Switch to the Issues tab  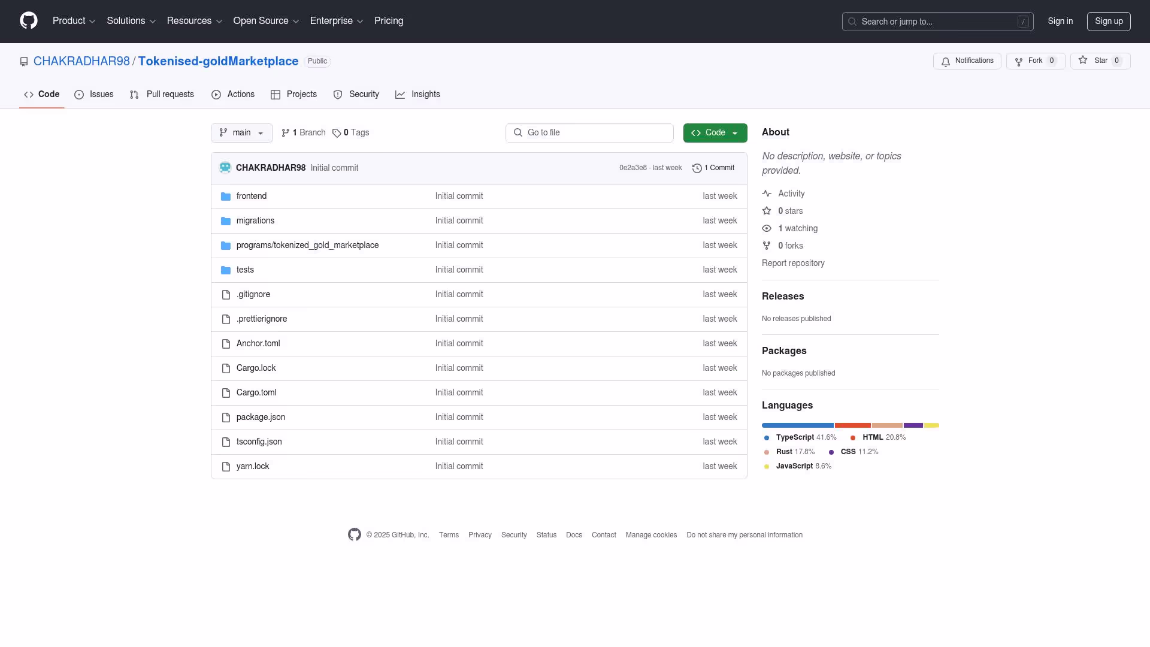pyautogui.click(x=94, y=95)
